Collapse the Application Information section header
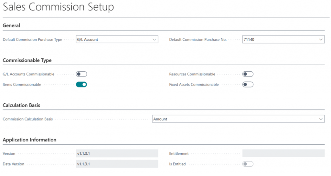331x176 pixels. point(29,140)
